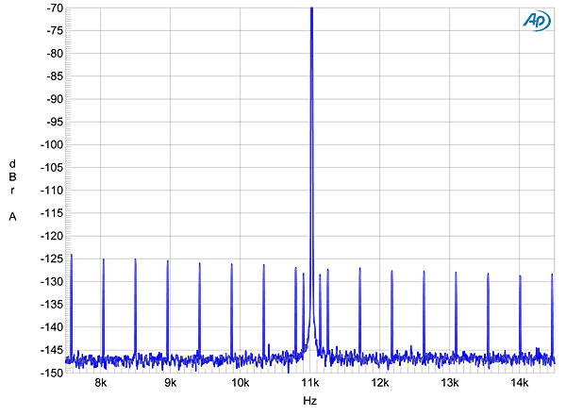
Task: Click the 14k x-axis tick label
Action: click(x=520, y=384)
